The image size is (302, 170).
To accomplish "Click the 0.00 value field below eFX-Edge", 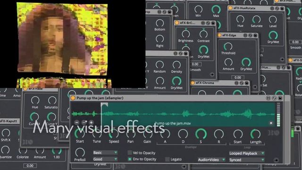I will coord(238,77).
